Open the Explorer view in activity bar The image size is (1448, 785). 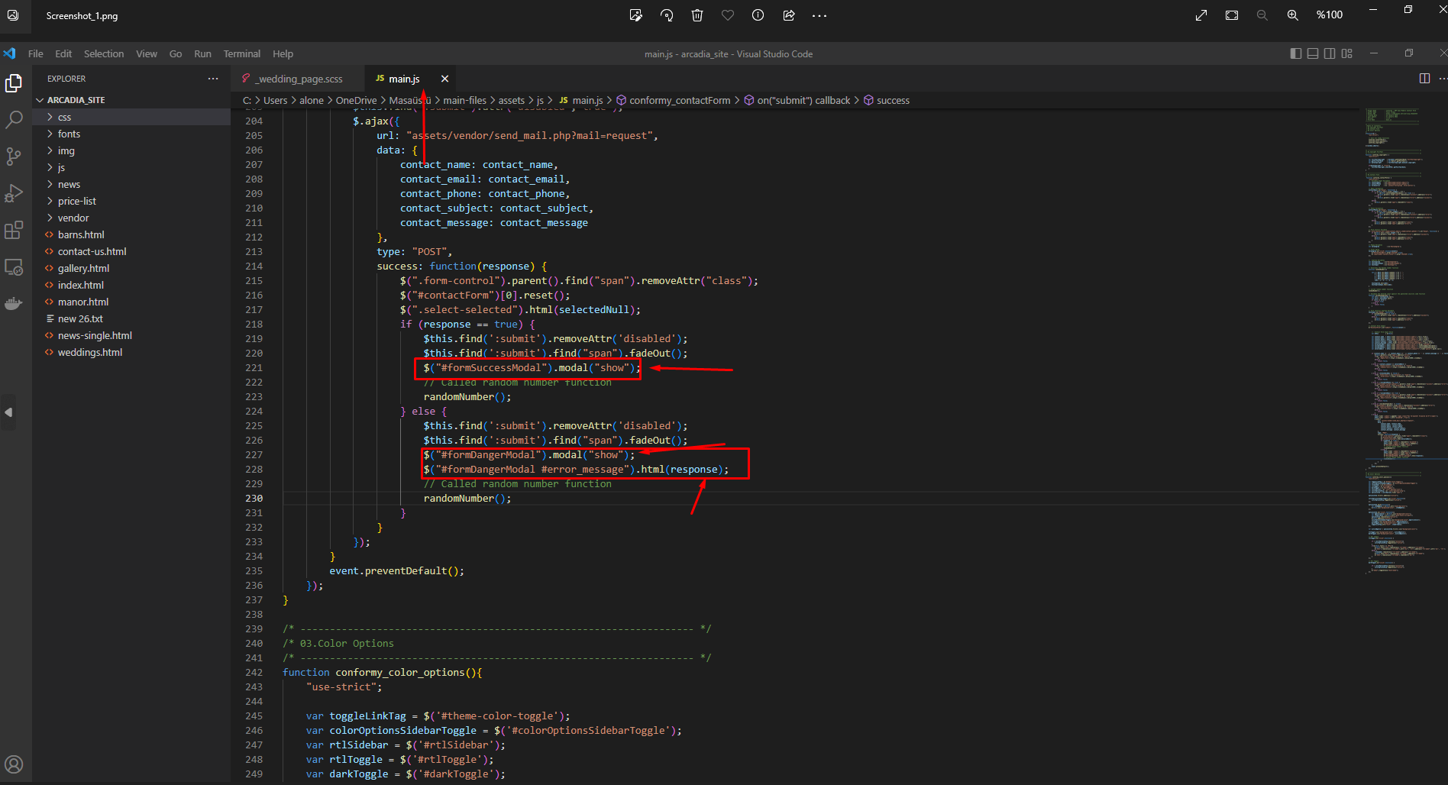14,82
